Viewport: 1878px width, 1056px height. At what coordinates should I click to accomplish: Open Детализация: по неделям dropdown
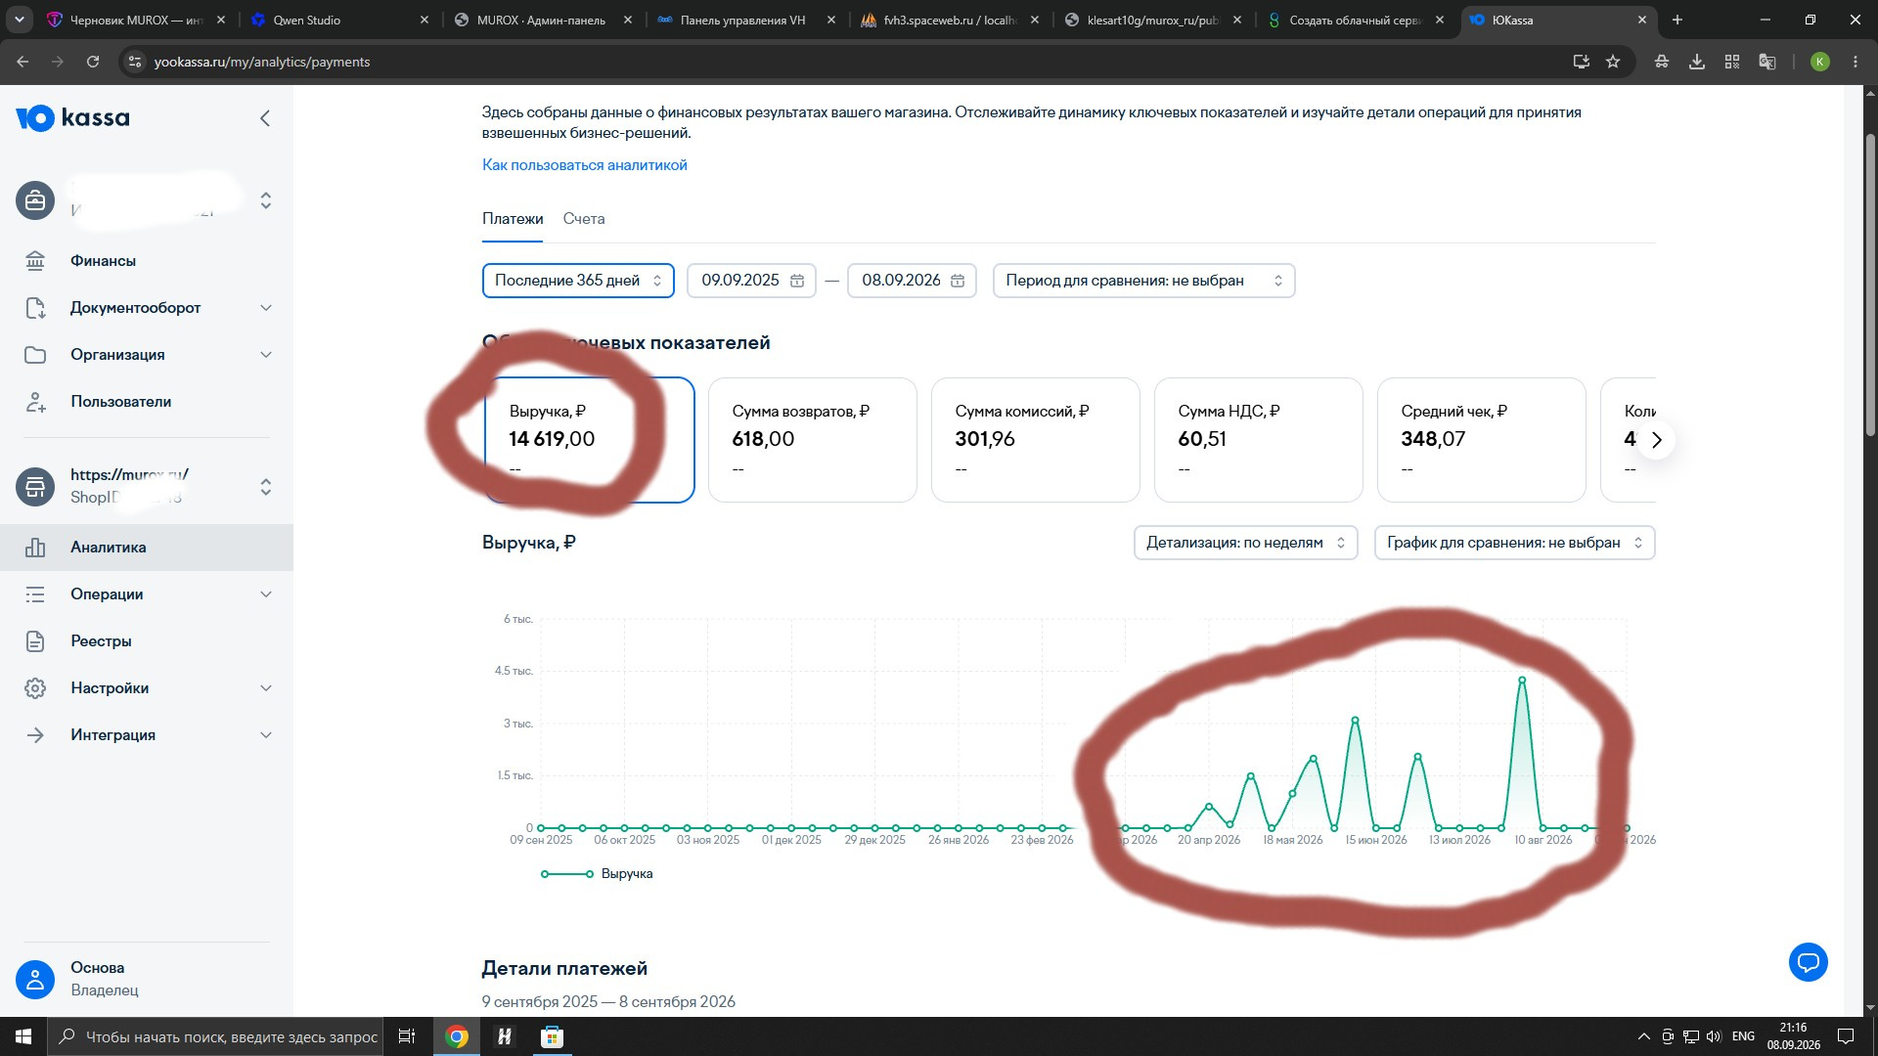[1245, 543]
